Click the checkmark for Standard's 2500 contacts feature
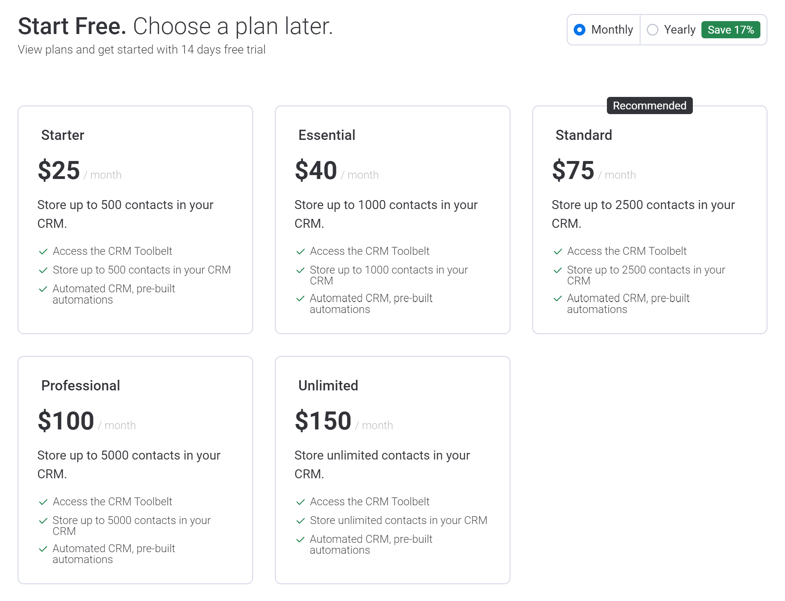 558,270
